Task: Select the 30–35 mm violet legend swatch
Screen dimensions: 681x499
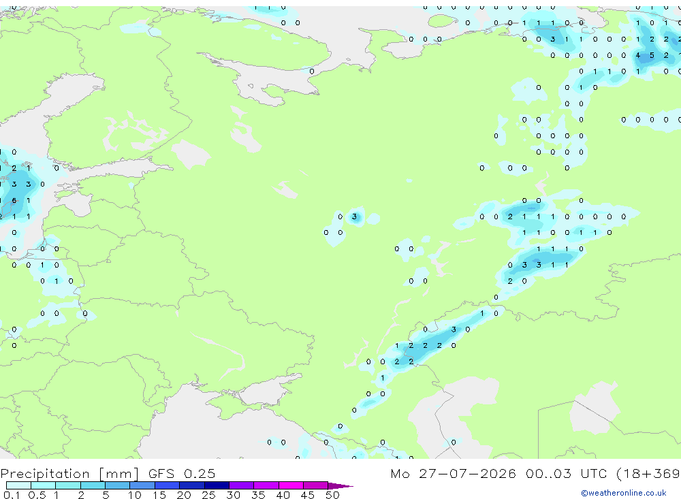Action: (242, 485)
